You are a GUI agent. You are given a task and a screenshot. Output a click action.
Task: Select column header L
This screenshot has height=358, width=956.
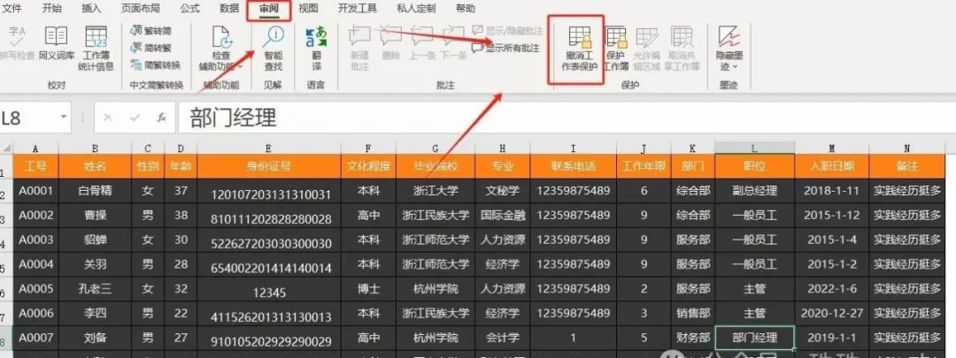pos(754,148)
